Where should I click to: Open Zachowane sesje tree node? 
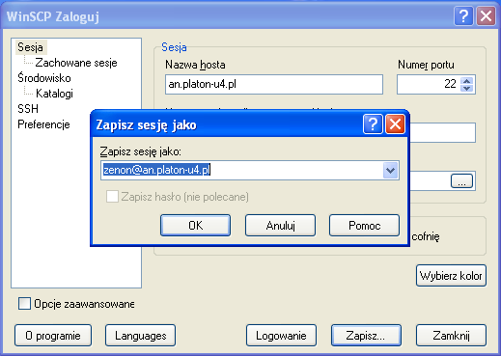(76, 63)
